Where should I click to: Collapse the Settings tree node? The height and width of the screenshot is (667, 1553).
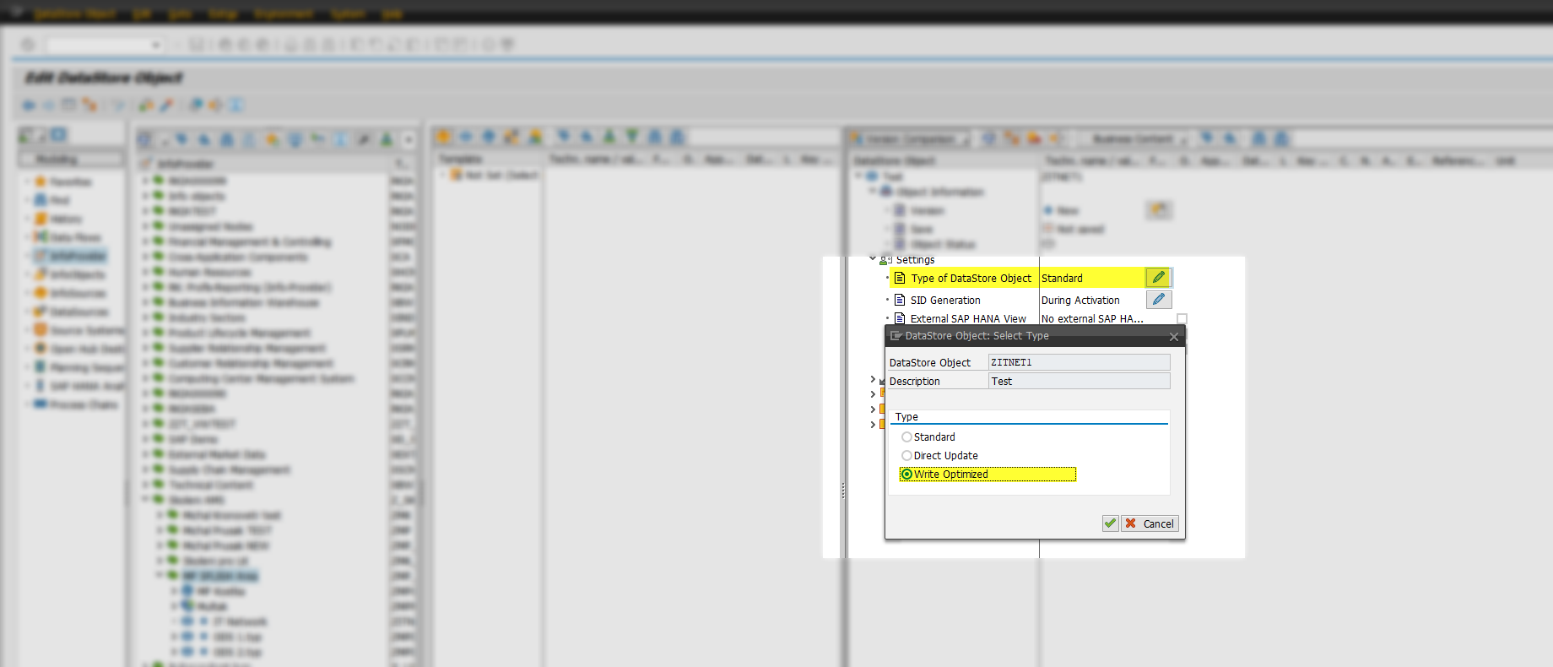[873, 259]
